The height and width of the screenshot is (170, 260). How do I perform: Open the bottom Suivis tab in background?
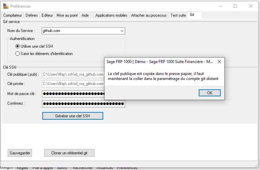point(62,168)
